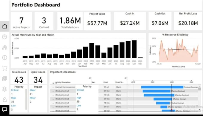Click the Gantt bar in the 18-Nov row
The image size is (203, 116).
(x=163, y=103)
